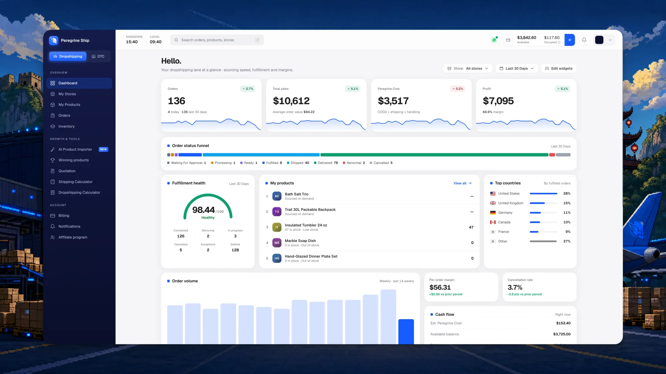Click the Orders 0.7% change badge
The width and height of the screenshot is (666, 374).
tap(248, 89)
